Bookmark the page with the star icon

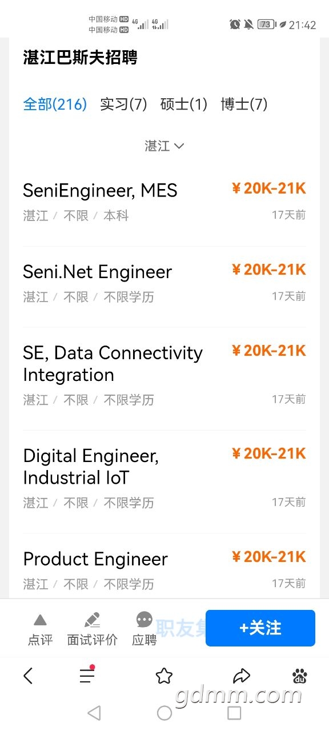pos(164,676)
